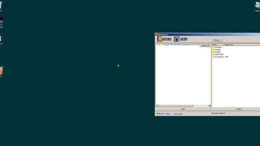Viewport: 260px width, 146px height.
Task: Click the EXIT door icon
Action: click(x=177, y=39)
